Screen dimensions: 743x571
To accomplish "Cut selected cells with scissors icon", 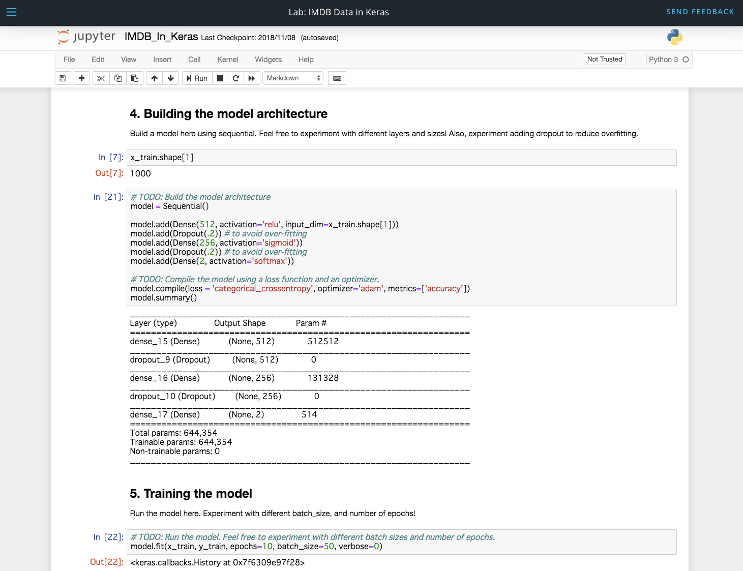I will (101, 78).
